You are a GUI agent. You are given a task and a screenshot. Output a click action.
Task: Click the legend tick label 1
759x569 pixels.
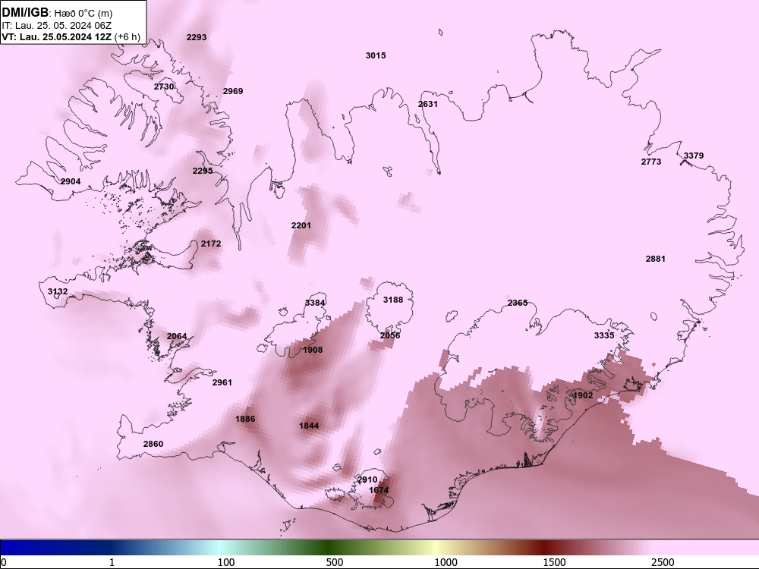point(112,562)
